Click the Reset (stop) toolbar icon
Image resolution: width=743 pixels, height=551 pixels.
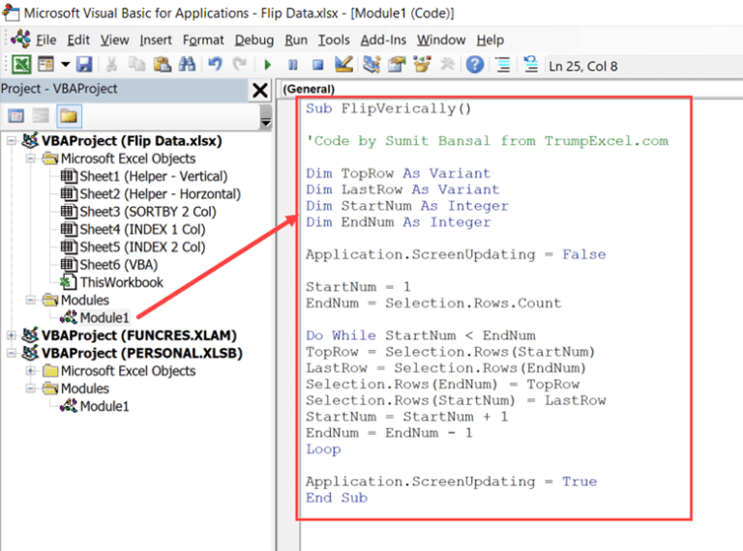(317, 65)
